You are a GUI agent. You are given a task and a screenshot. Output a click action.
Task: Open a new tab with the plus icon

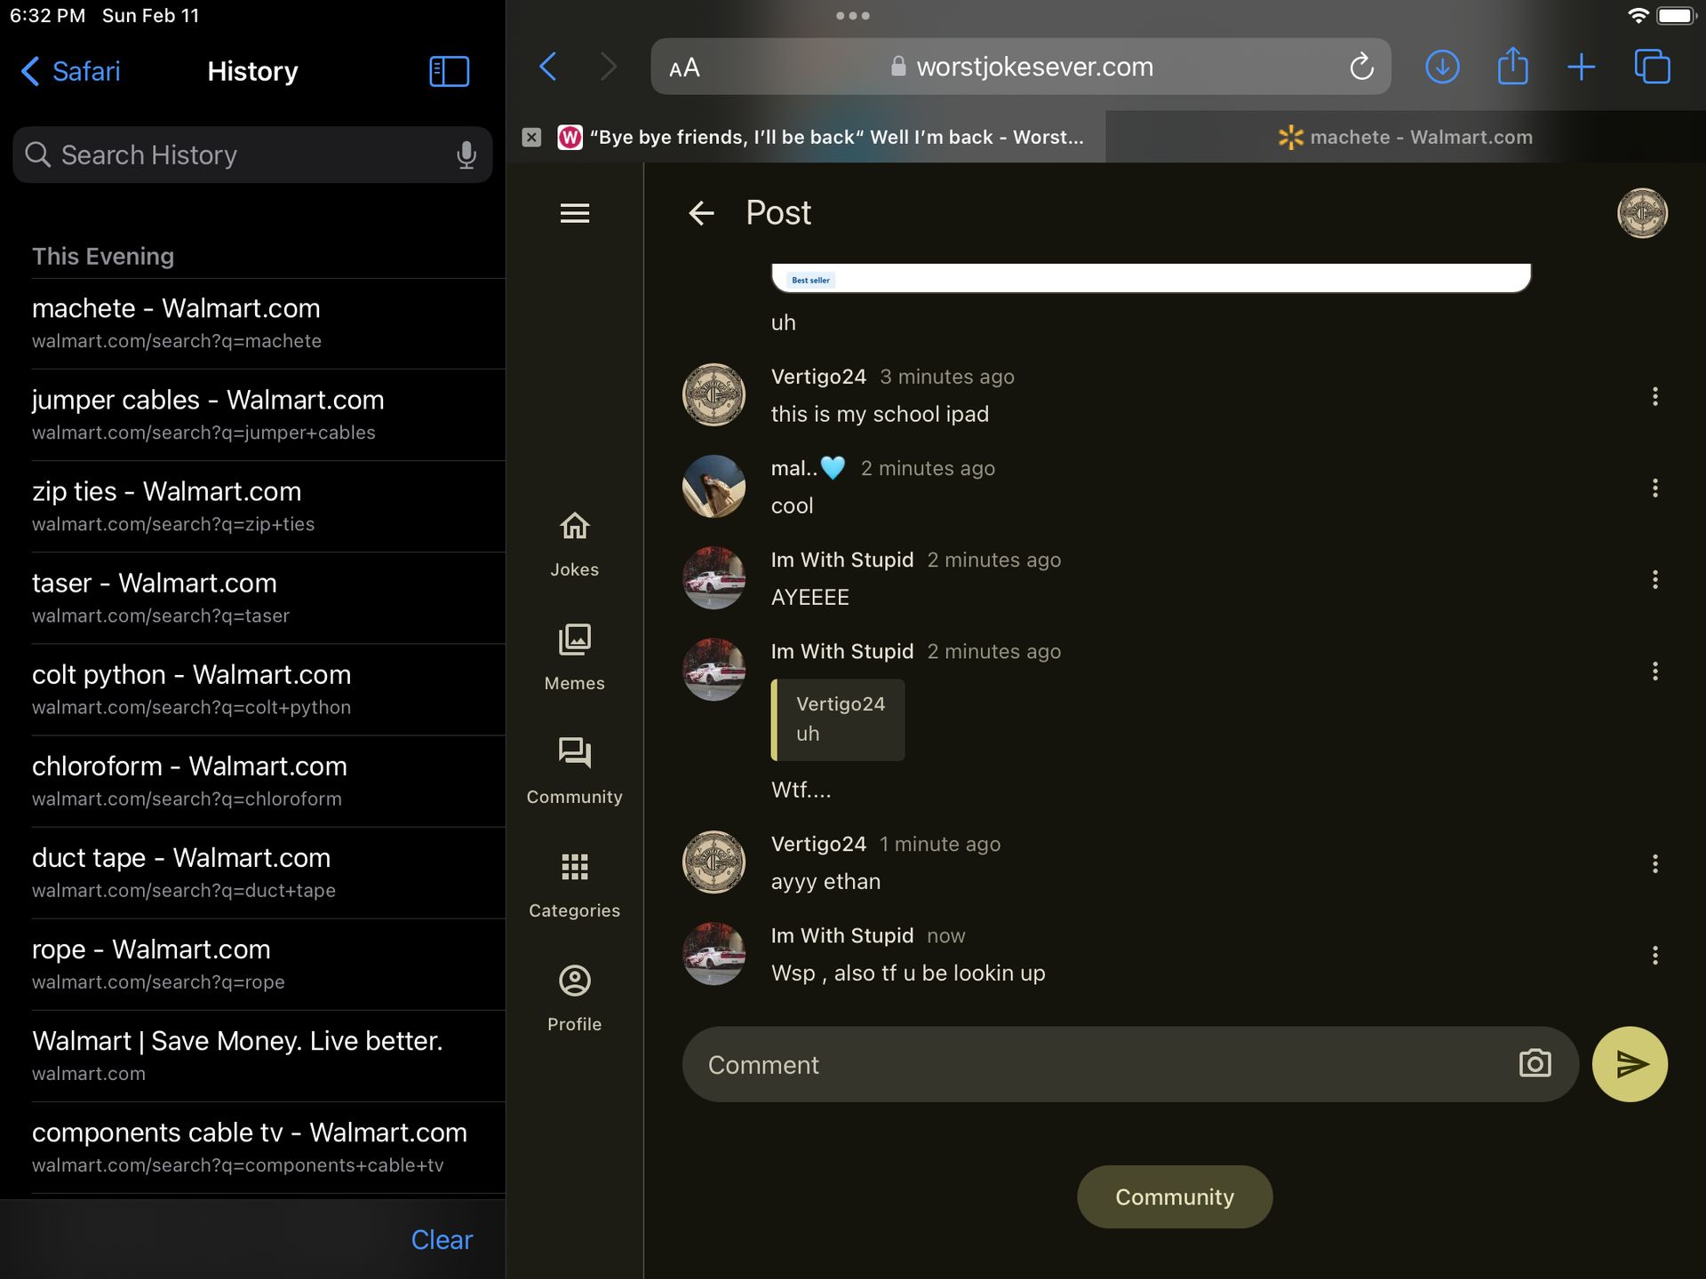click(1581, 67)
